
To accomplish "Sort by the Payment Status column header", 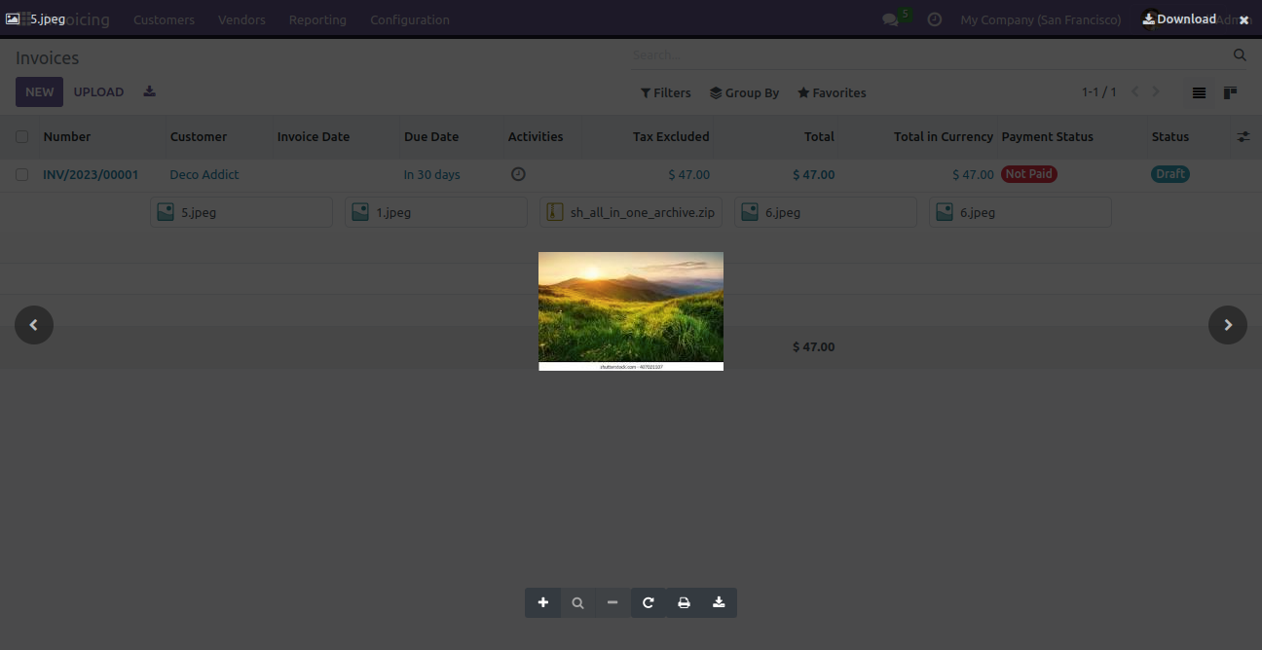I will 1048,137.
